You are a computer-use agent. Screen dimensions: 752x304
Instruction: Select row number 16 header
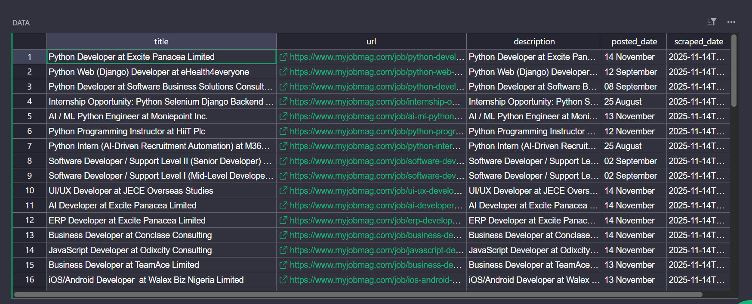30,280
